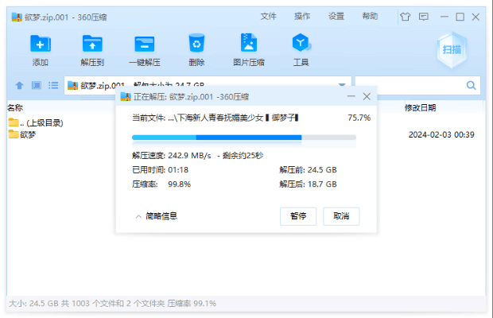Viewport: 493px width, 318px height.
Task: Click the 压缩率: 99.8% text
Action: (x=161, y=184)
